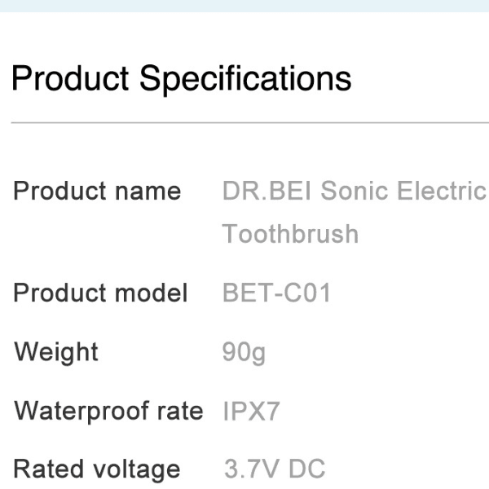This screenshot has height=489, width=489.
Task: Select the Rated voltage label
Action: click(x=97, y=469)
